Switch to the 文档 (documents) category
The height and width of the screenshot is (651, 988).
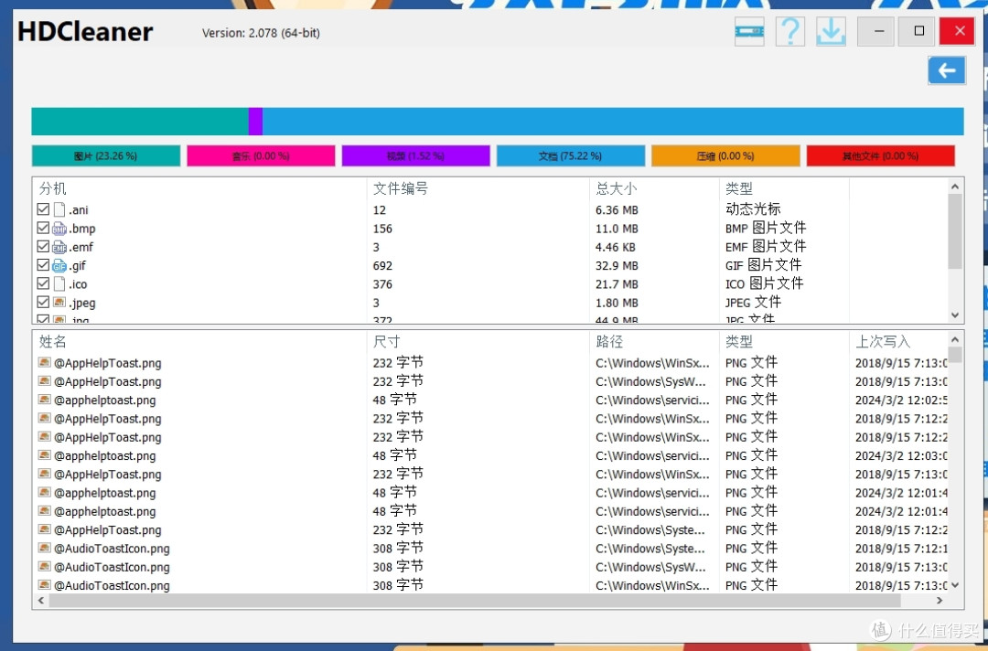pos(571,155)
